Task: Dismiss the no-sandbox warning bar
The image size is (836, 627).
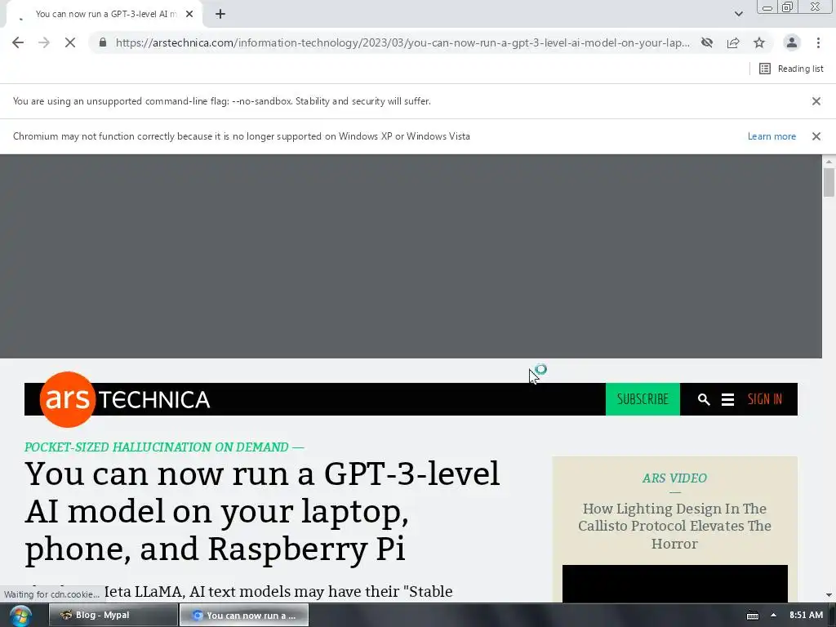Action: click(816, 101)
